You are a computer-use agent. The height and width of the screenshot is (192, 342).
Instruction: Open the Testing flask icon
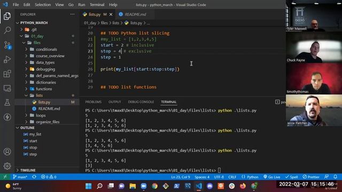click(x=7, y=102)
